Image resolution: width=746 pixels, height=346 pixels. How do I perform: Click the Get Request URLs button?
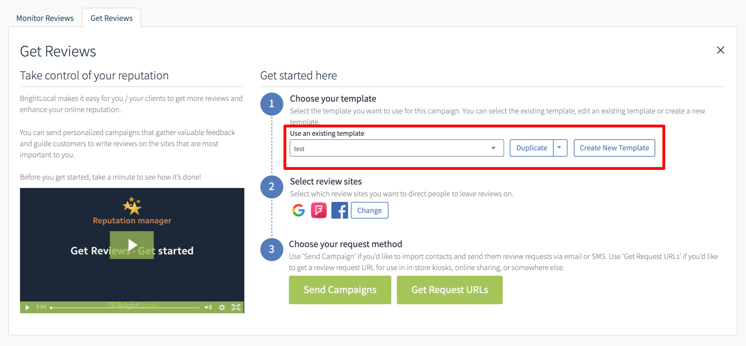[x=450, y=290]
